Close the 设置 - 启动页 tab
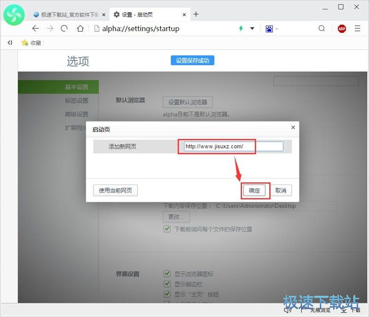Screen dimensions: 369x317 [x=184, y=15]
